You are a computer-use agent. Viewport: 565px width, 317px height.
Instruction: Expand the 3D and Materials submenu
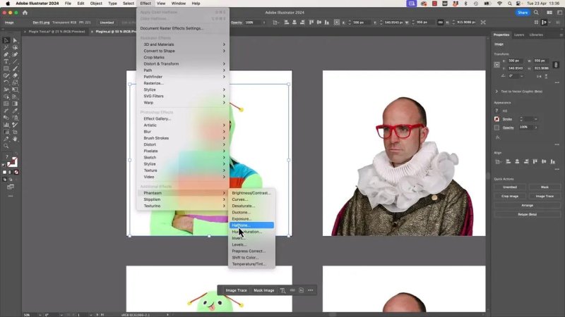click(183, 44)
